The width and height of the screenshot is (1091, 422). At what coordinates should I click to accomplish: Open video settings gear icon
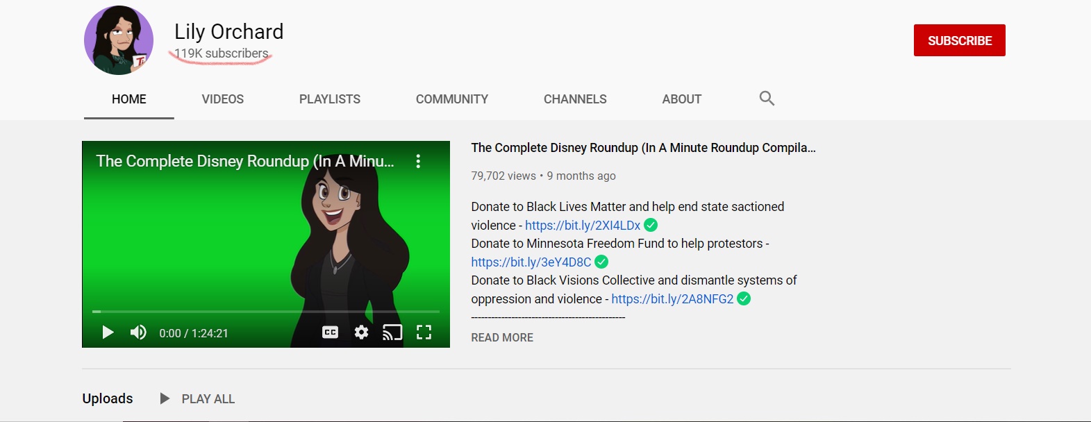[361, 332]
